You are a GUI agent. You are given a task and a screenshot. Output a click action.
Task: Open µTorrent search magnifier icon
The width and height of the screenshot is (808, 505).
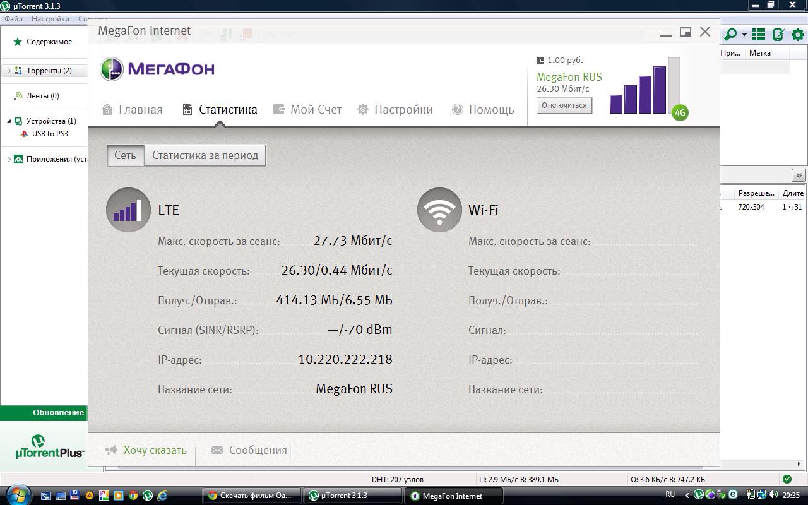(x=731, y=35)
